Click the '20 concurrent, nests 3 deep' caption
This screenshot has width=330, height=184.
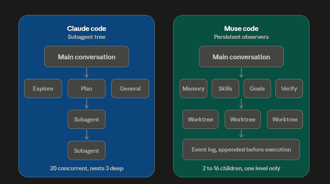click(87, 169)
